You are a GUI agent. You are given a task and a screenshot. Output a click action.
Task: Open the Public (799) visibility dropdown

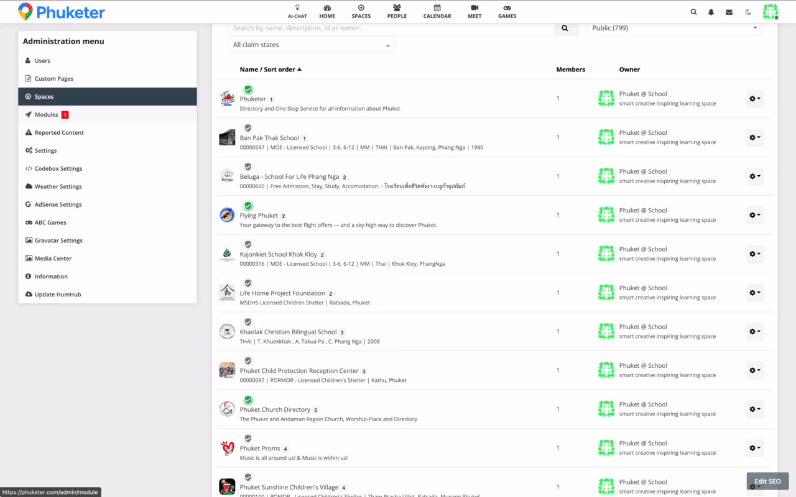[x=674, y=28]
